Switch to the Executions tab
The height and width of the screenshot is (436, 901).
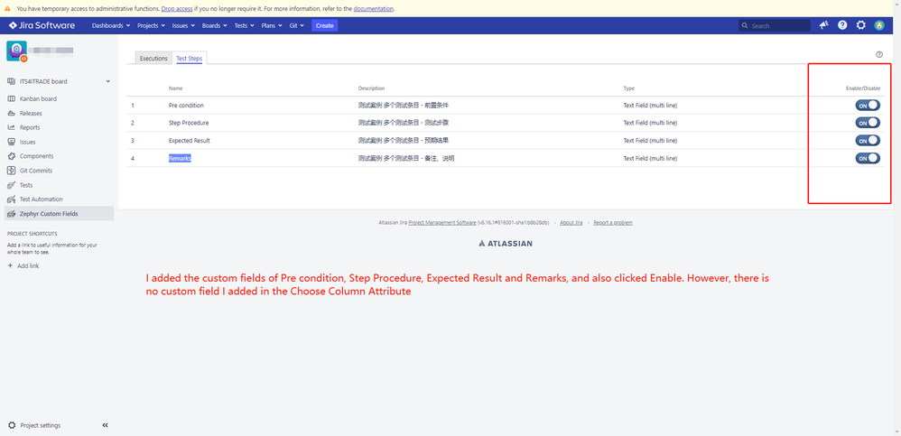(153, 58)
